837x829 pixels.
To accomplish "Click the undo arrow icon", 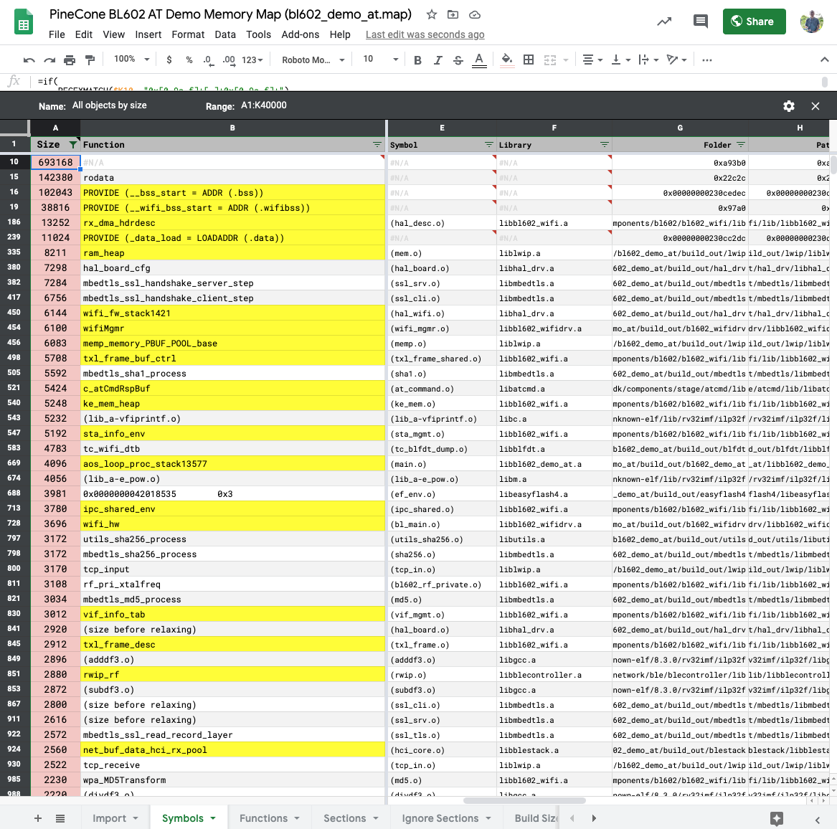I will click(x=29, y=60).
